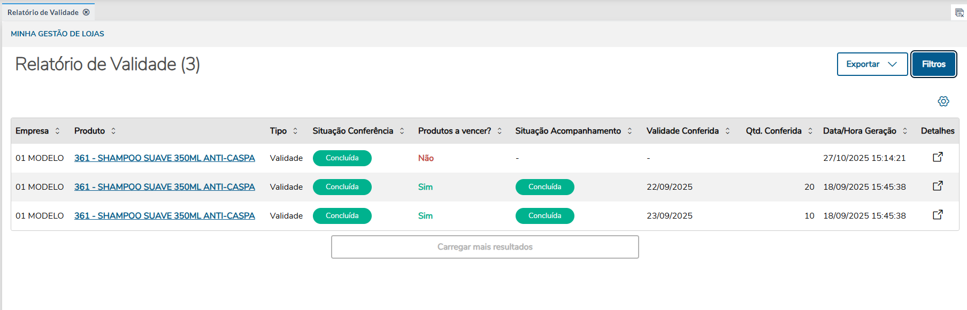Image resolution: width=967 pixels, height=310 pixels.
Task: Sort by Tipo column arrows
Action: (295, 131)
